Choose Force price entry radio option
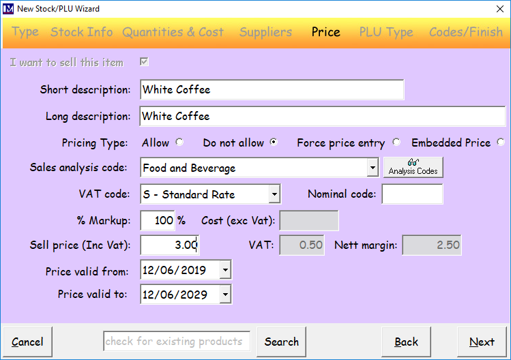Viewport: 511px width, 360px height. 396,142
